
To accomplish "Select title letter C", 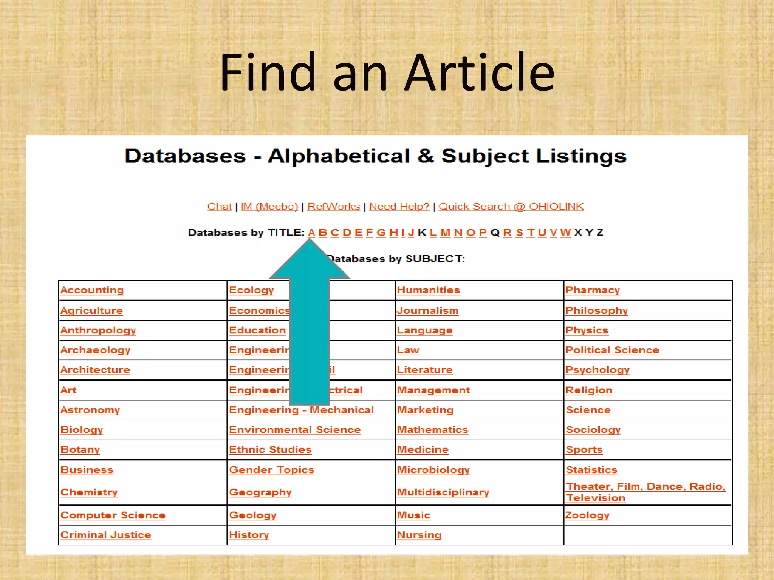I will [334, 233].
